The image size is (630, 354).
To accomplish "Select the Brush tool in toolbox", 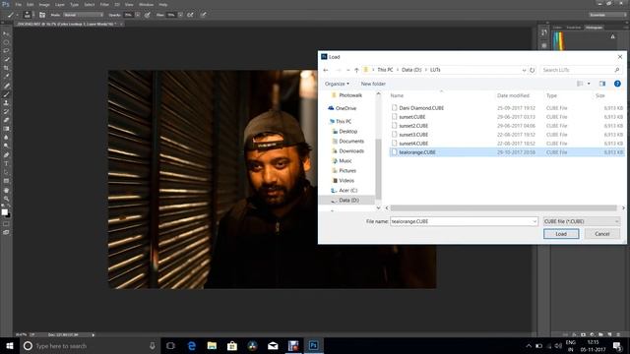I will [6, 94].
